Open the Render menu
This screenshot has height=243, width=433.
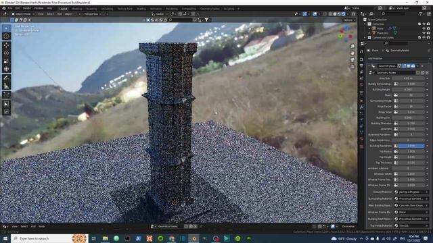[x=27, y=8]
